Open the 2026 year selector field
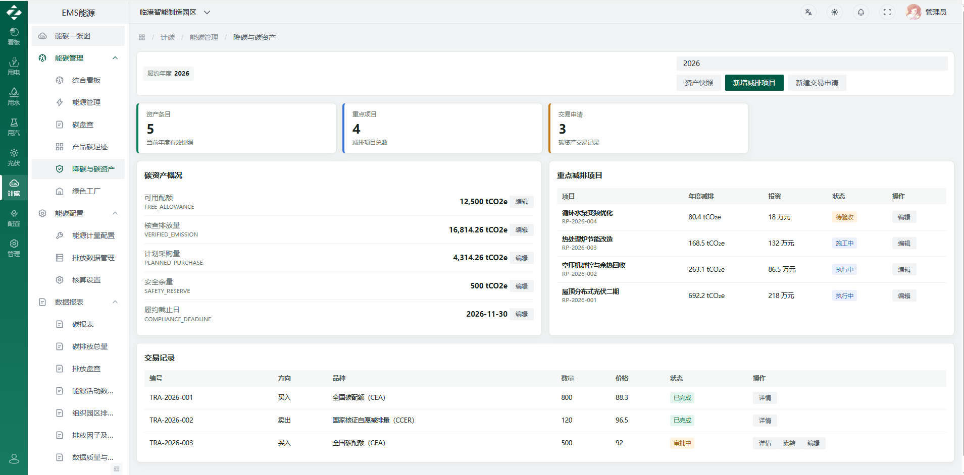 812,64
